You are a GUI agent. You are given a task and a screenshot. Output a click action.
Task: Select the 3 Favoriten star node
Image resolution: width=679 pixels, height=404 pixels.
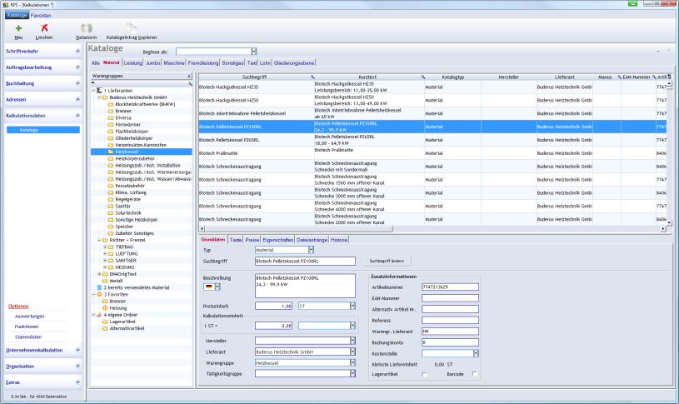pyautogui.click(x=115, y=294)
